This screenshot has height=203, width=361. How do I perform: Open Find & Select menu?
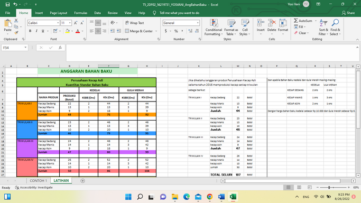(335, 27)
